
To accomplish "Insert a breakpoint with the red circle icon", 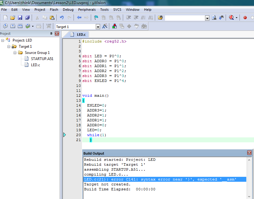I will (x=245, y=18).
